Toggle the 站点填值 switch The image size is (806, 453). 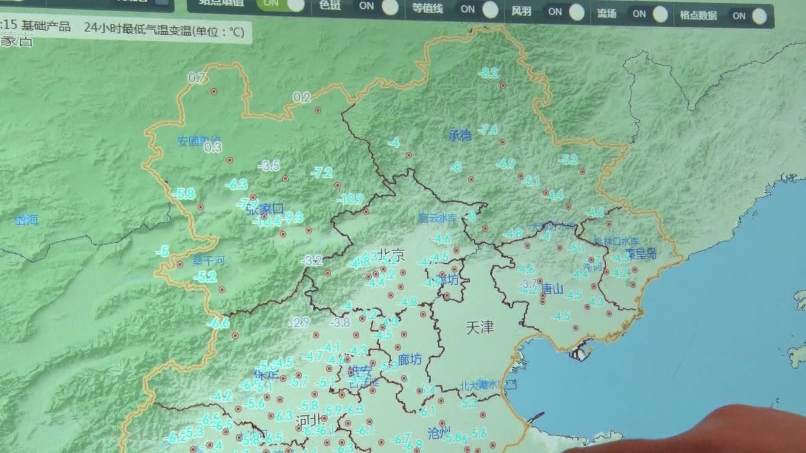pyautogui.click(x=282, y=4)
